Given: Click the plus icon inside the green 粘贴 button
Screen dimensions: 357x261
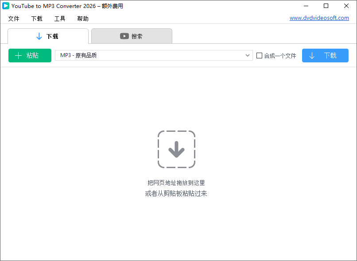Looking at the screenshot, I should click(x=17, y=55).
